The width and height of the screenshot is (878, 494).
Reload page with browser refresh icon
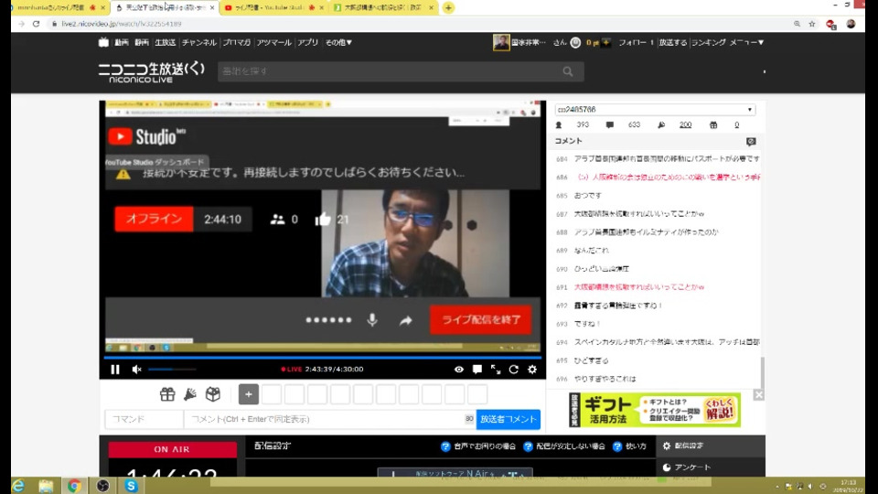[x=37, y=24]
